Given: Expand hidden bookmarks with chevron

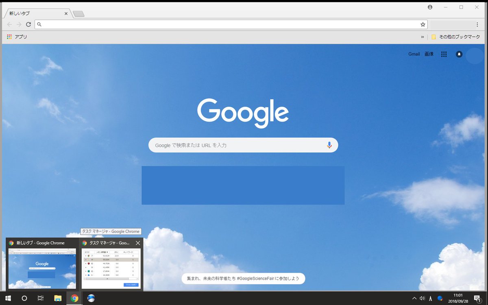Looking at the screenshot, I should 422,37.
